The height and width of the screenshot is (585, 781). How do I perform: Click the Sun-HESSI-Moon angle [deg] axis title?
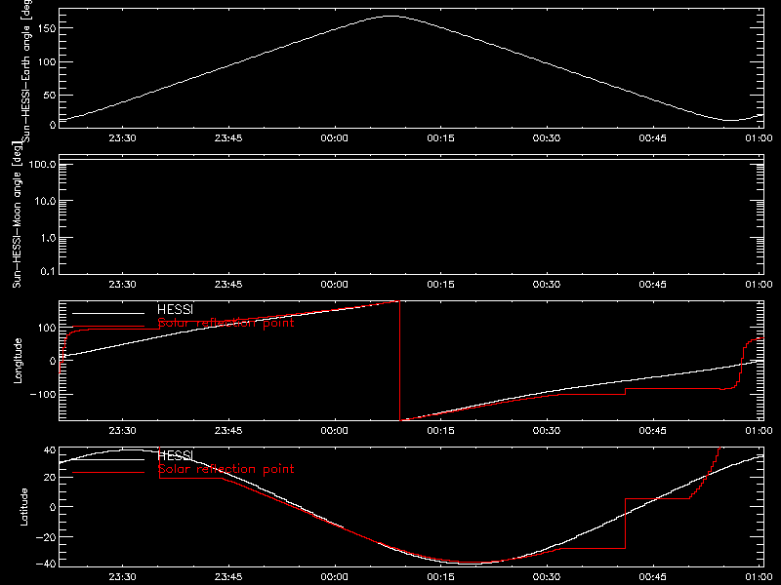pos(17,215)
